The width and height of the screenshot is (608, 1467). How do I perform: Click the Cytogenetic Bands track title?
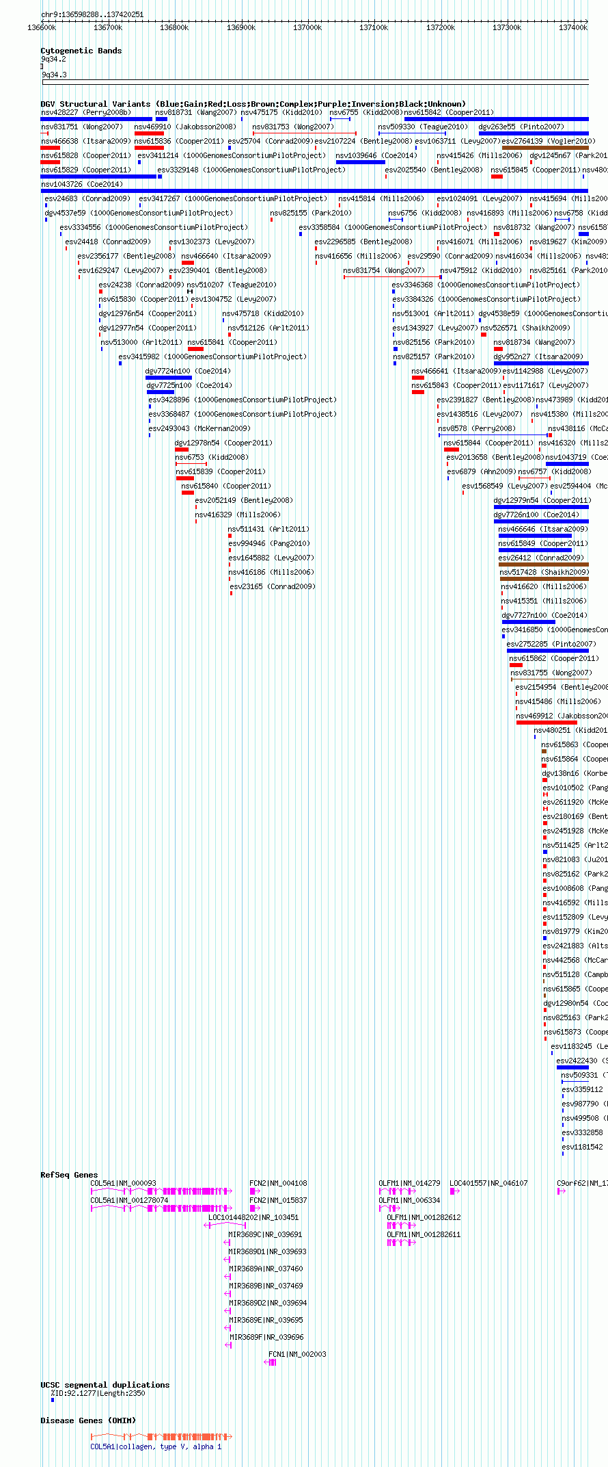[81, 51]
